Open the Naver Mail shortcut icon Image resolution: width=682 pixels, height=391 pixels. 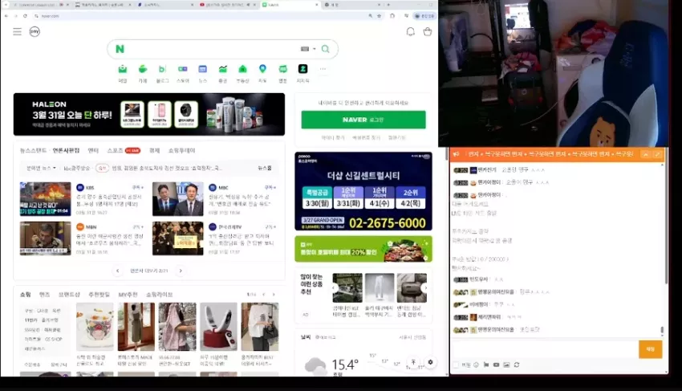tap(123, 69)
